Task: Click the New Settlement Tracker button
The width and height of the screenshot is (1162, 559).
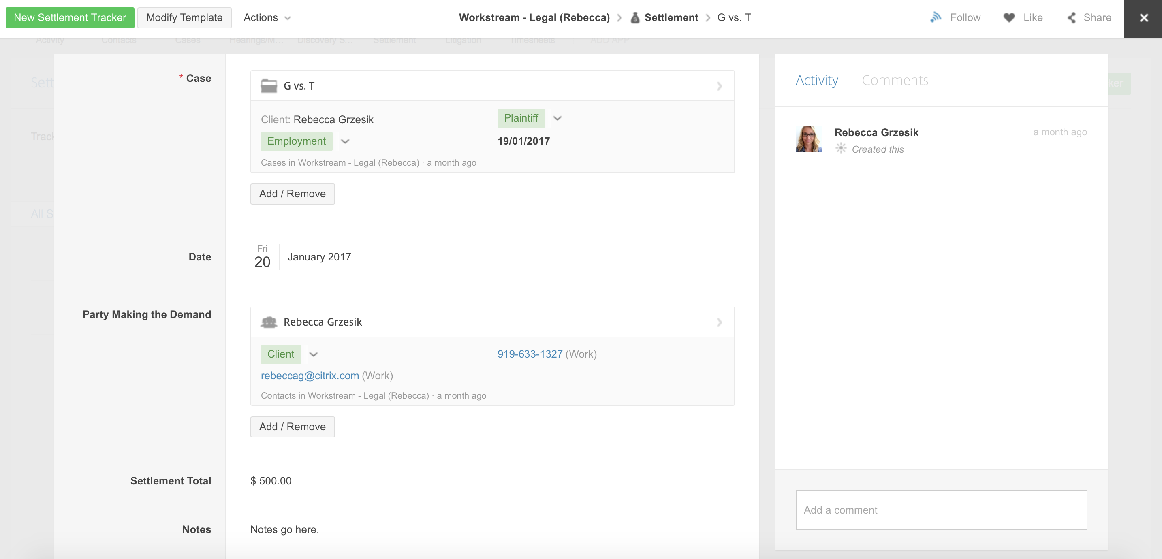Action: pos(70,17)
